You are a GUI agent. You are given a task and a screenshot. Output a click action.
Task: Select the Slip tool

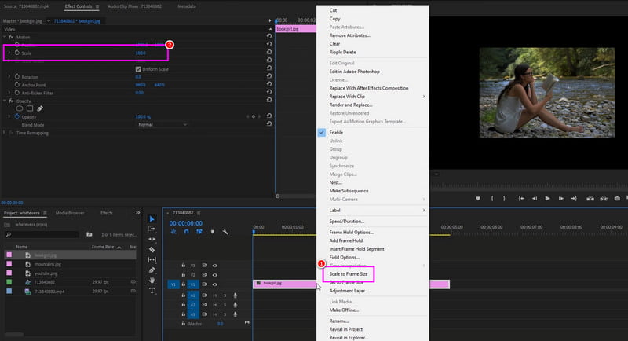[152, 259]
